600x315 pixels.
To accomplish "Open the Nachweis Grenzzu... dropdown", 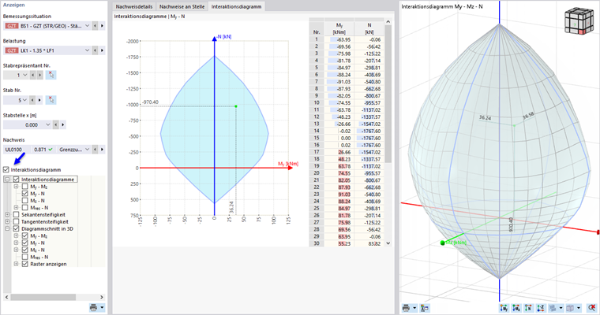I will pos(88,150).
